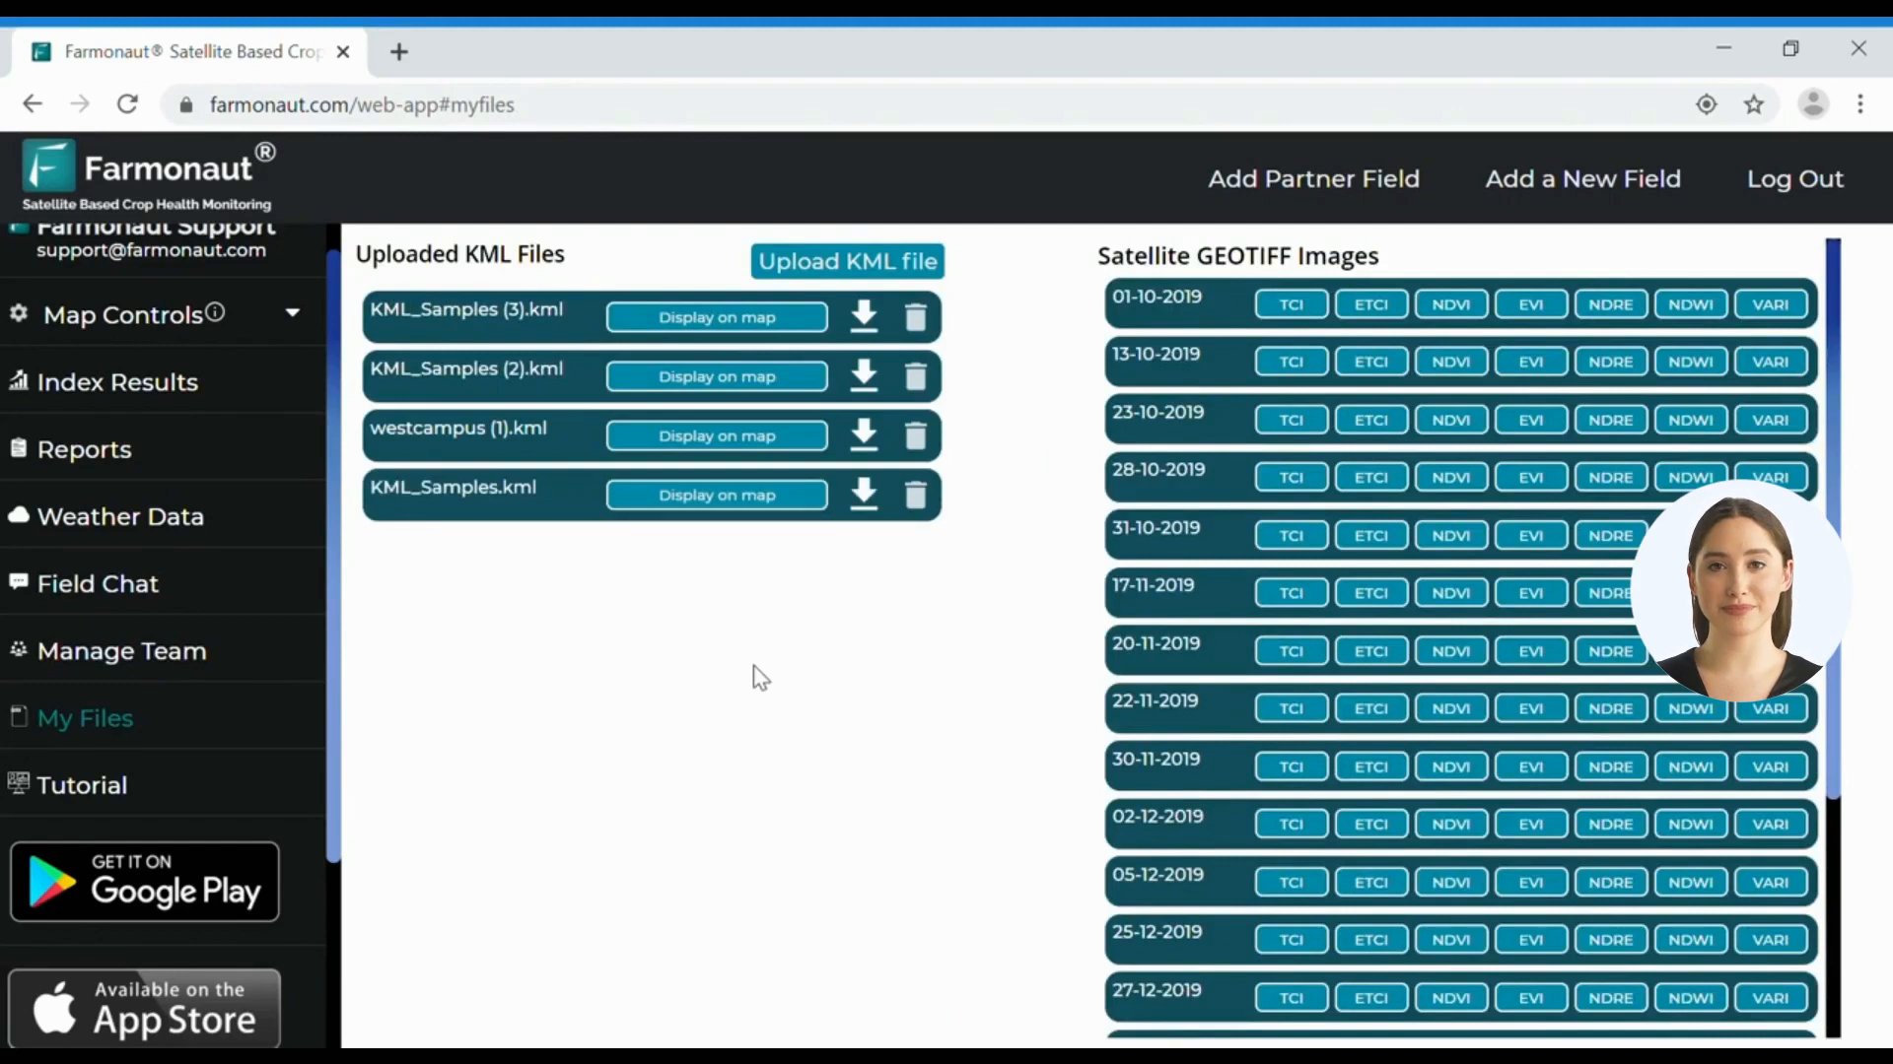Display westcampus (1).kml on map

[x=717, y=435]
